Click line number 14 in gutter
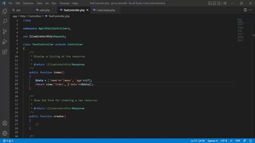This screenshot has height=143, width=255. click(x=16, y=72)
